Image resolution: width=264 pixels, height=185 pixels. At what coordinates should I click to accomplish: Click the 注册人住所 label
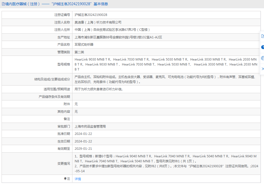[62, 30]
